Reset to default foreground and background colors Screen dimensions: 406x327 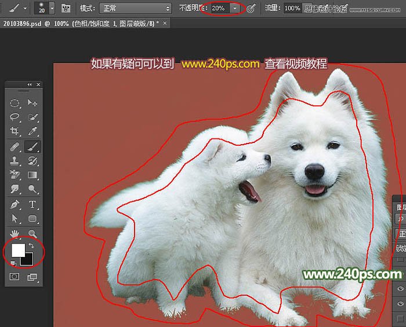pyautogui.click(x=13, y=264)
